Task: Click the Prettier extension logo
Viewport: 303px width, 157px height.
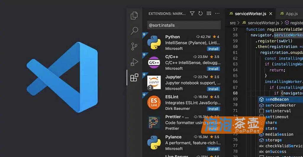Action: point(154,123)
